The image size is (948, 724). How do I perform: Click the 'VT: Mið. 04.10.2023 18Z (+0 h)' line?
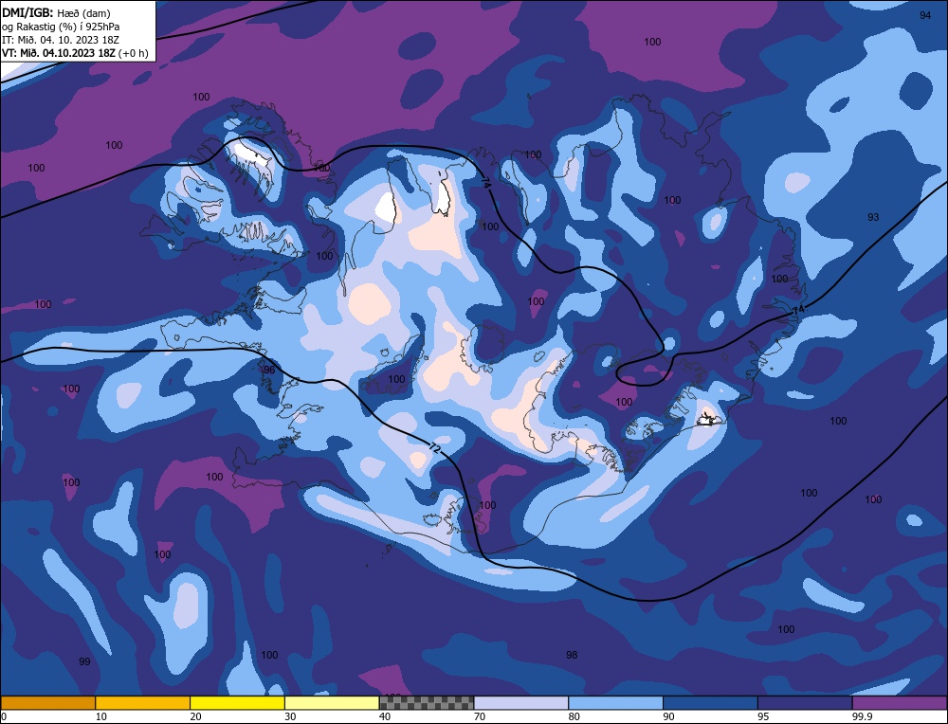tap(75, 53)
